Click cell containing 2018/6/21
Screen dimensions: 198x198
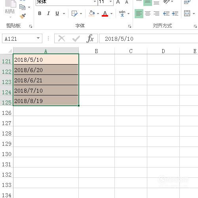(x=46, y=80)
